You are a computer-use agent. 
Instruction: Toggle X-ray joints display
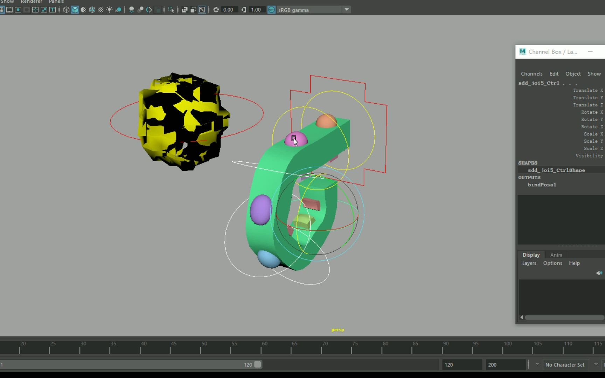point(202,10)
